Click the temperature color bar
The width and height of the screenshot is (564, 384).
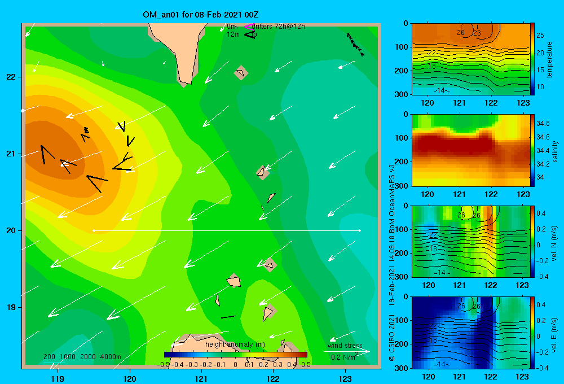coord(532,59)
